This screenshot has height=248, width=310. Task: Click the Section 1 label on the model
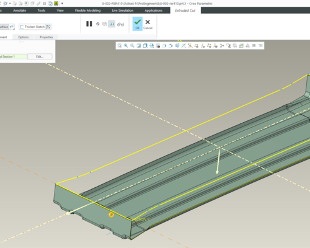coord(141,219)
